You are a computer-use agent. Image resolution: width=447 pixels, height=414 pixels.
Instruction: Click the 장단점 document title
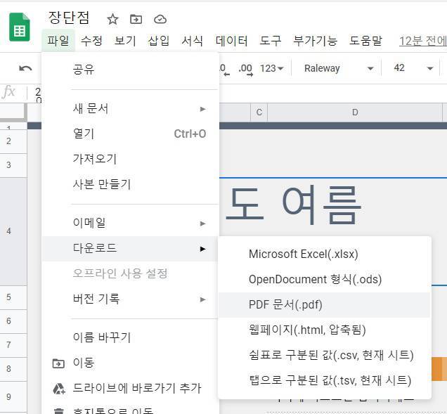(69, 18)
